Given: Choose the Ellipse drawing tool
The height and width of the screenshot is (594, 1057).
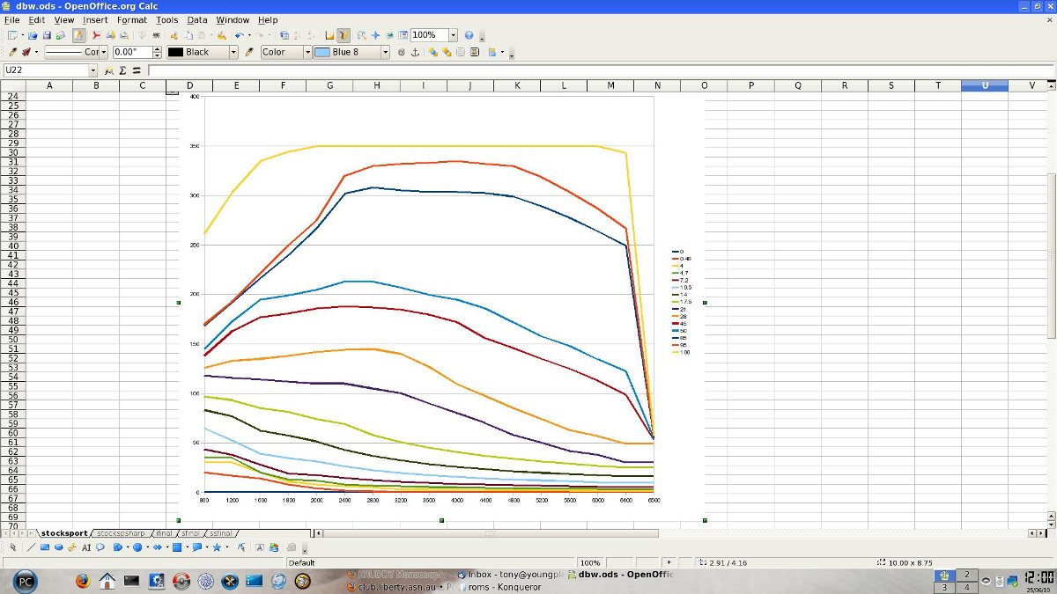Looking at the screenshot, I should [58, 547].
